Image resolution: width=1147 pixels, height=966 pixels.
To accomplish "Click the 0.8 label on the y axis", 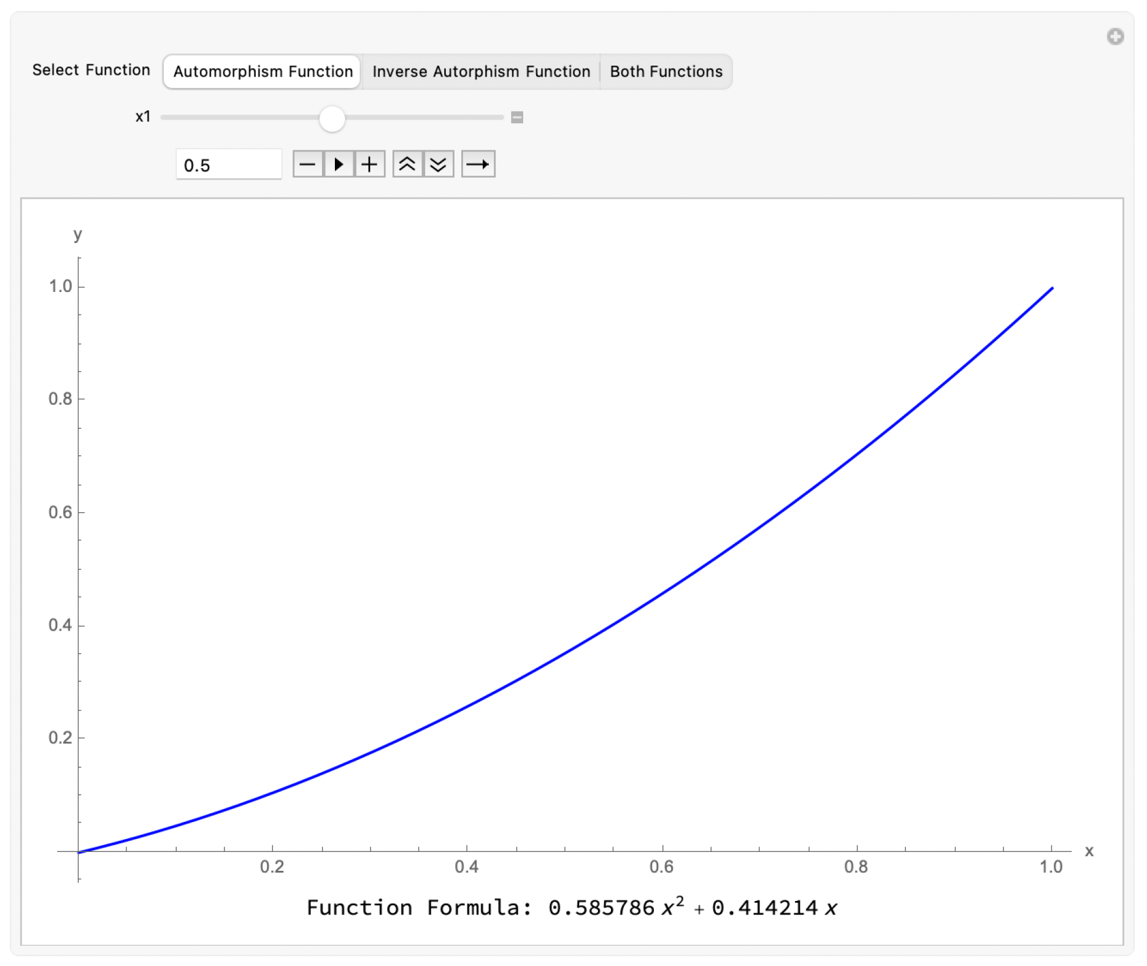I will (x=60, y=399).
